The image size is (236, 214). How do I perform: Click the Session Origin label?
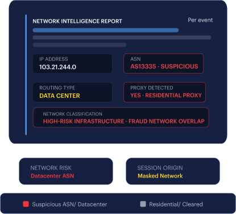[160, 168]
